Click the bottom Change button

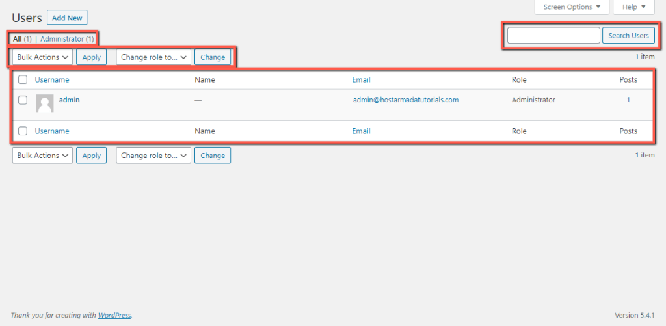(213, 155)
